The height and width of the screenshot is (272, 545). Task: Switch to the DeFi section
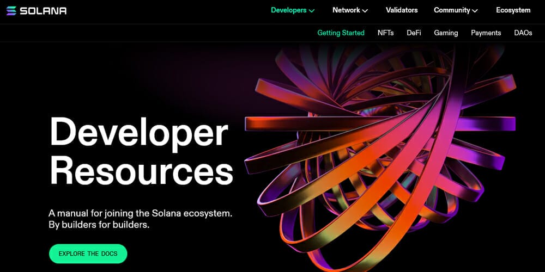[x=414, y=33]
